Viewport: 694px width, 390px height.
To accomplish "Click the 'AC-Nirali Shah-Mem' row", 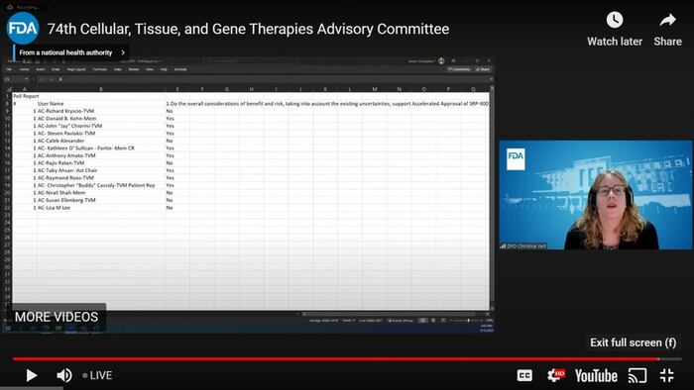I will pyautogui.click(x=61, y=193).
